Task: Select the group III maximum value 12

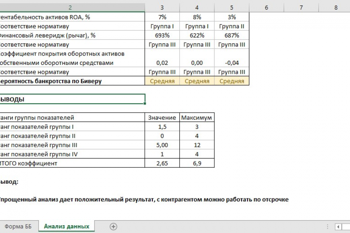Action: (x=197, y=145)
